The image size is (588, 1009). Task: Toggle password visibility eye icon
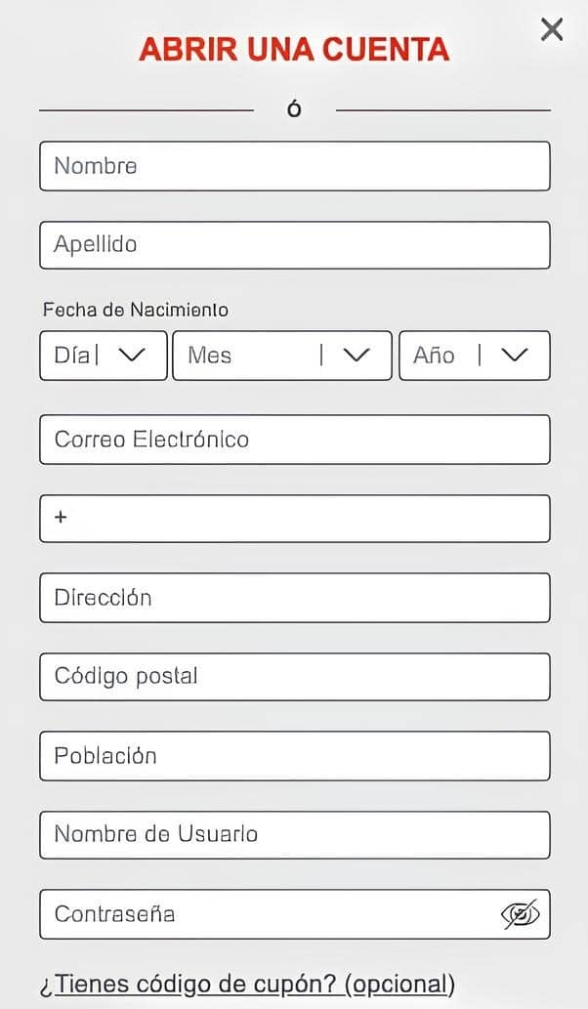(520, 914)
